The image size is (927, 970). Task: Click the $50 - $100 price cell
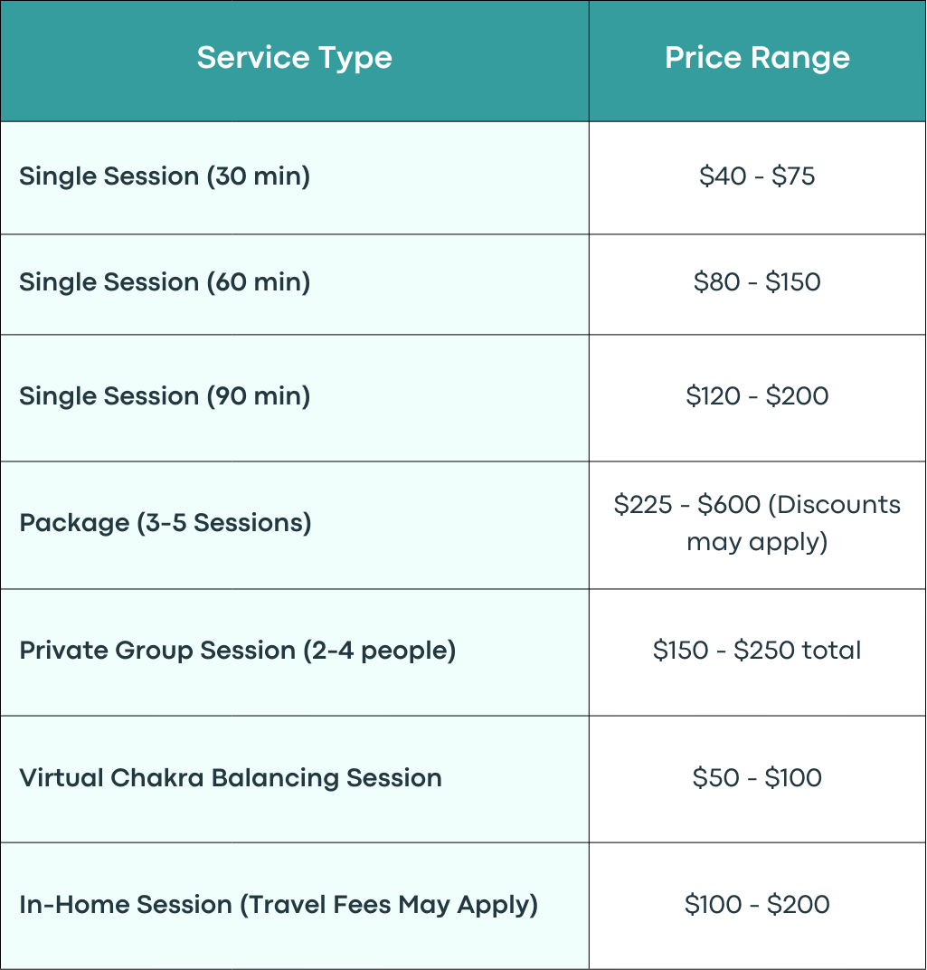click(x=757, y=778)
